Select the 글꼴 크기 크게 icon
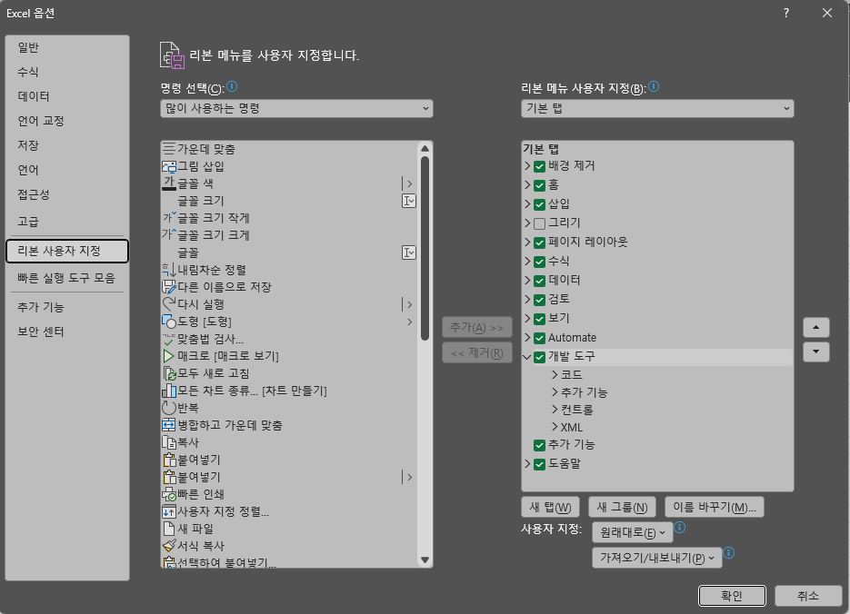 [x=169, y=235]
